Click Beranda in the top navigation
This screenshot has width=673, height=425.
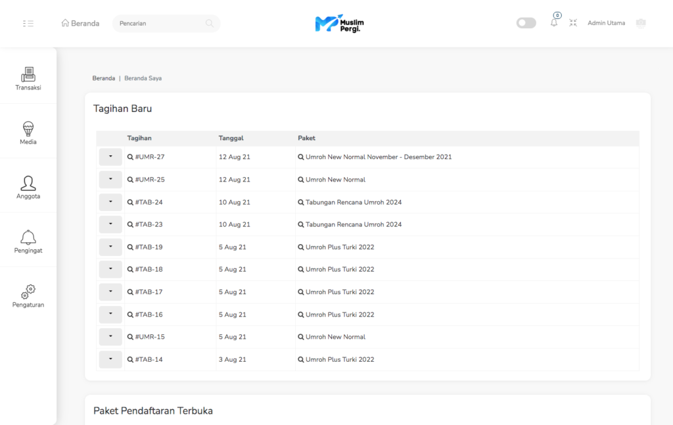80,24
